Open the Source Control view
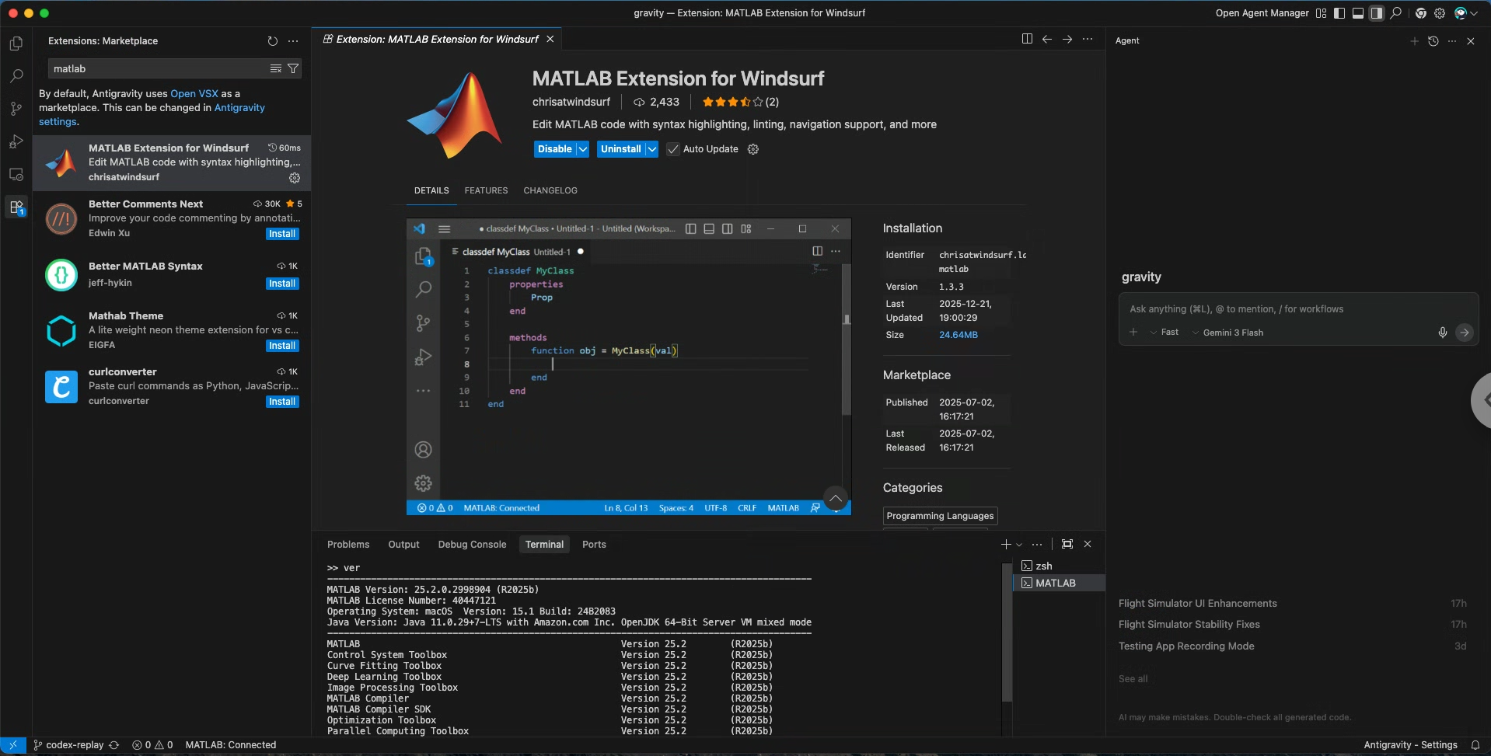This screenshot has height=756, width=1491. [16, 109]
